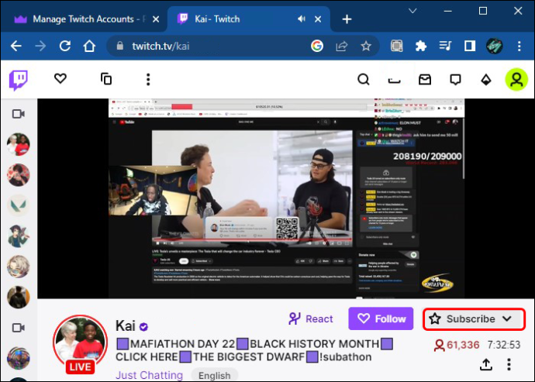Open the anime character avatar channel in the sidebar
This screenshot has width=535, height=382.
pos(19,236)
